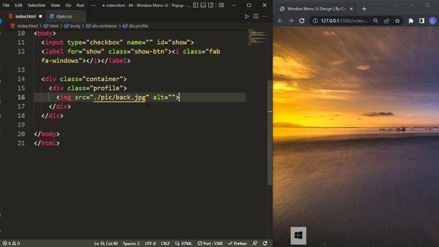Viewport: 439px width, 247px height.
Task: Open the Go menu
Action: (x=69, y=5)
